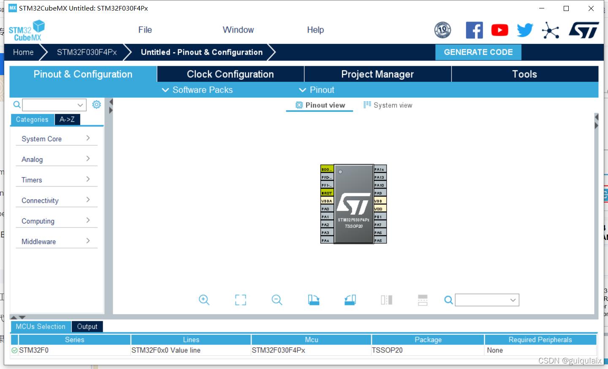Viewport: 608px width, 369px height.
Task: Select the PA0 pin on the chip
Action: 327,209
